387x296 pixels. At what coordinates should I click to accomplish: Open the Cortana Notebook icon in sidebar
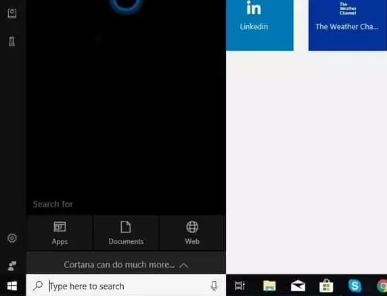click(x=12, y=14)
